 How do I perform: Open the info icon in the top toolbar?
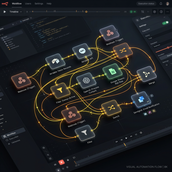click(x=161, y=12)
